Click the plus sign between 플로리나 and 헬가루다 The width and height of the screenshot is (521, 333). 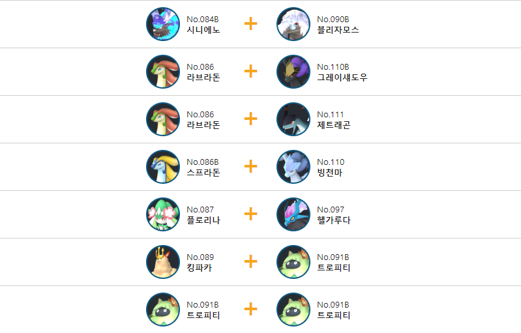point(250,214)
